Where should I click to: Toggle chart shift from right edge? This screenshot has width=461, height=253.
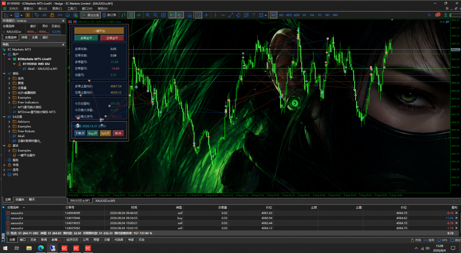[x=179, y=15]
